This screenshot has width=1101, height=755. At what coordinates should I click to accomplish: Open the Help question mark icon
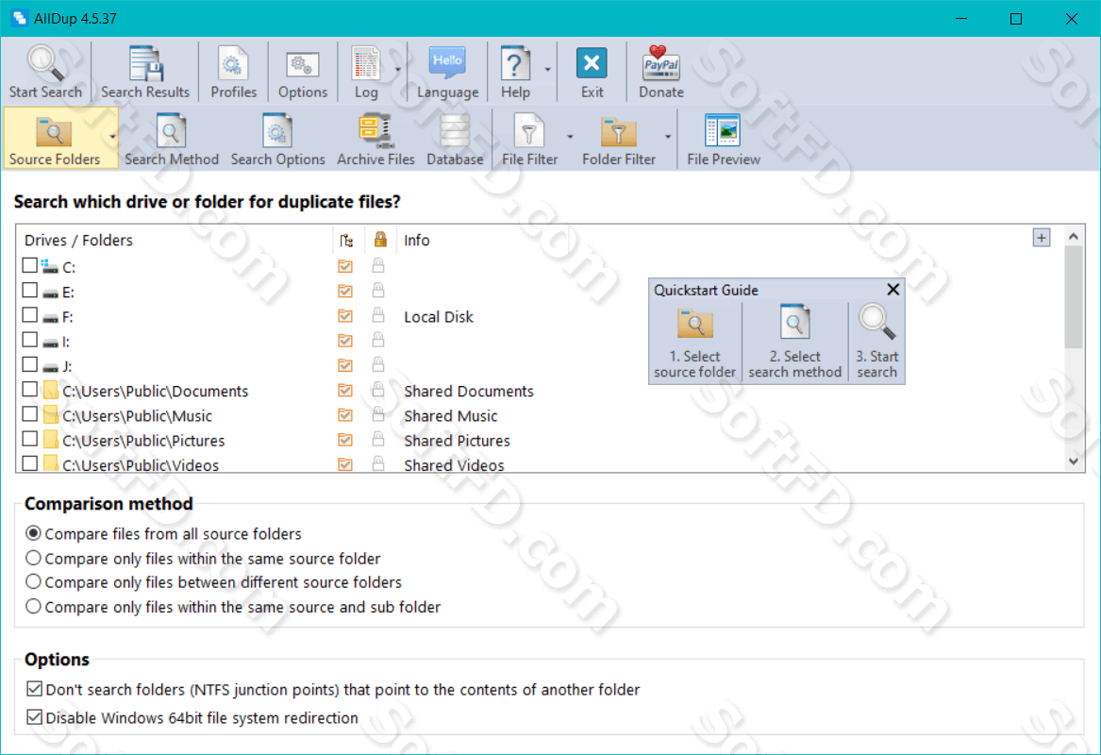(515, 64)
